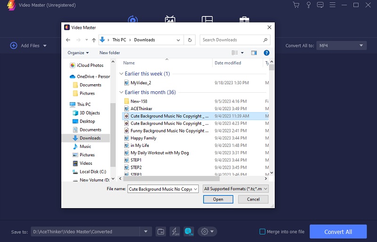
Task: Open the feedback chat icon
Action: click(320, 5)
